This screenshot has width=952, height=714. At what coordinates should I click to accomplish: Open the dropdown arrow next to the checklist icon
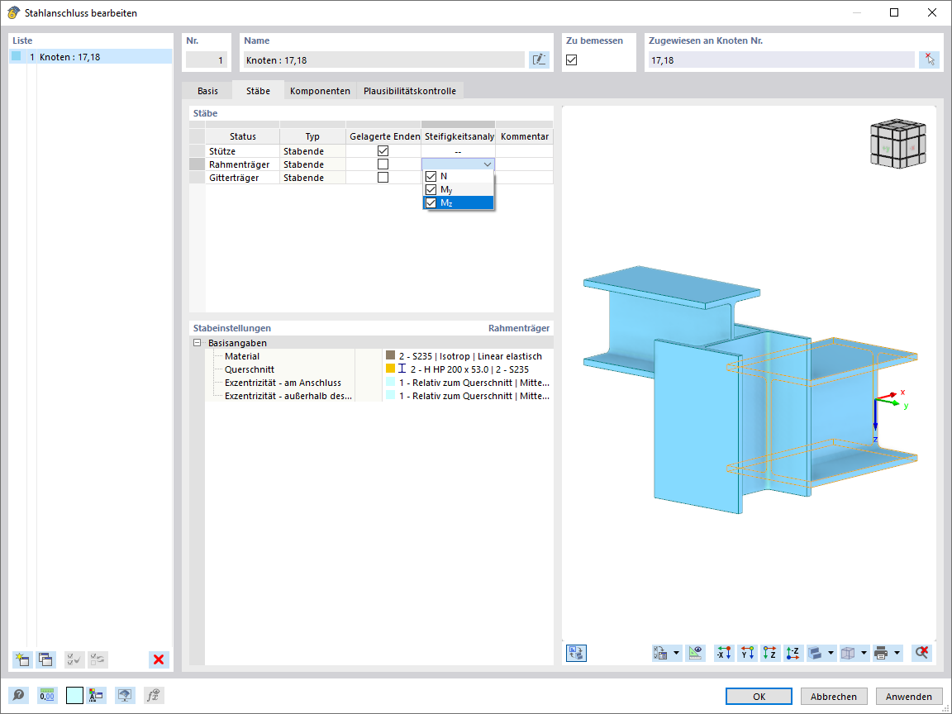(x=676, y=653)
